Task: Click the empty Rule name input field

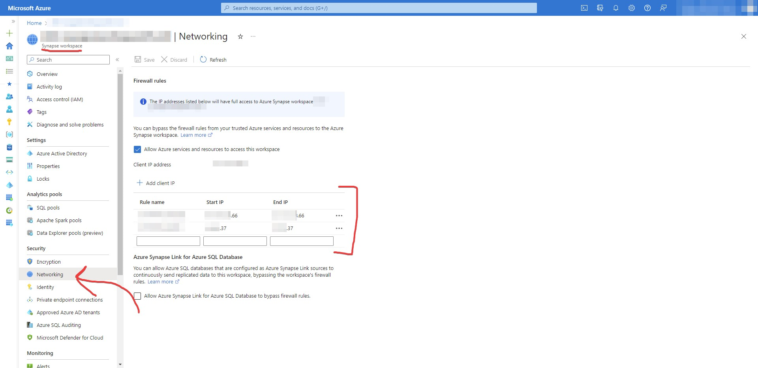Action: 168,241
